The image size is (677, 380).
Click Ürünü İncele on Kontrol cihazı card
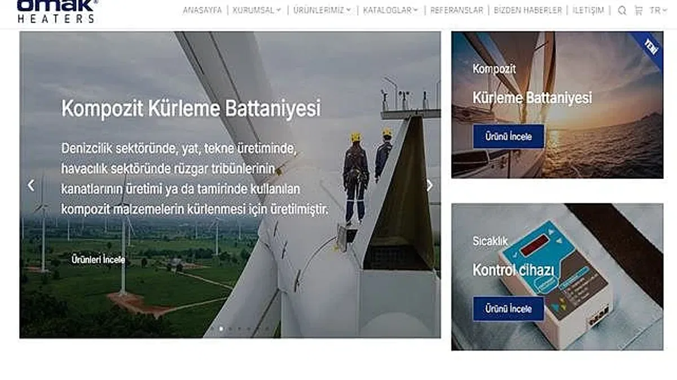pos(509,309)
